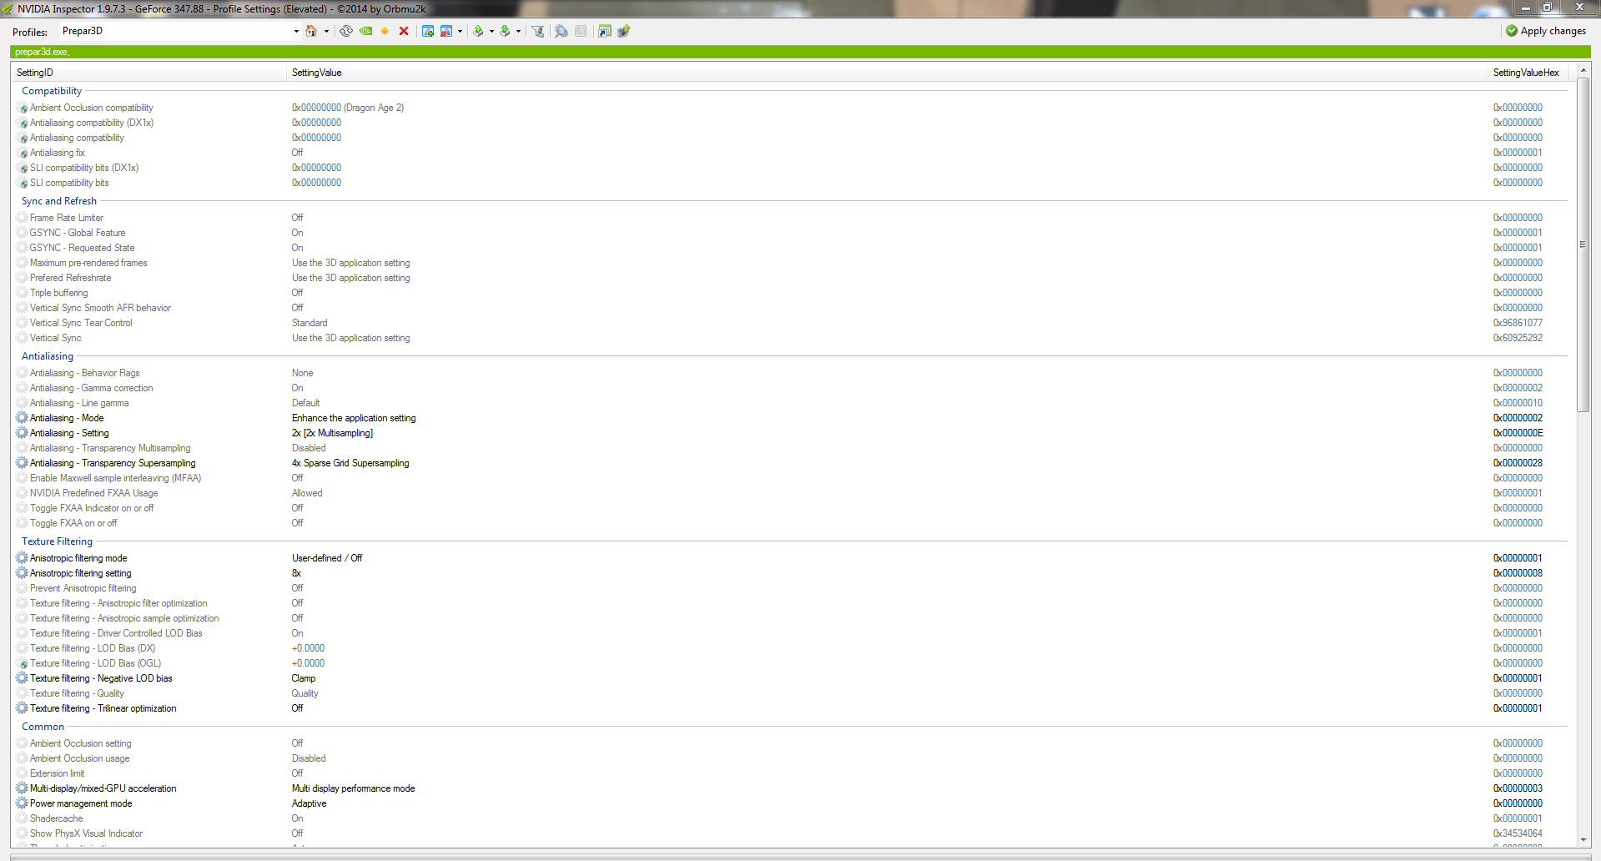The image size is (1601, 861).
Task: Click gear icon beside Trilinear optimization
Action: [23, 708]
